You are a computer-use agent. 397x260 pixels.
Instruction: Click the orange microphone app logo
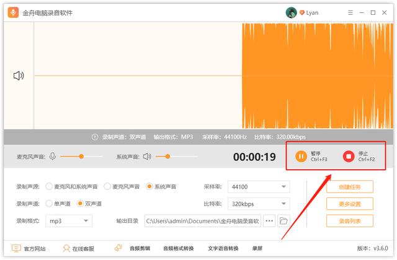pyautogui.click(x=13, y=12)
